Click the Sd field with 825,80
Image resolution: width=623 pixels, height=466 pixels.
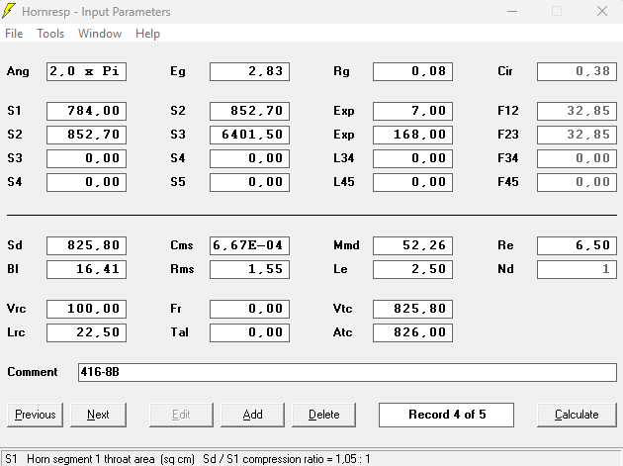coord(87,245)
